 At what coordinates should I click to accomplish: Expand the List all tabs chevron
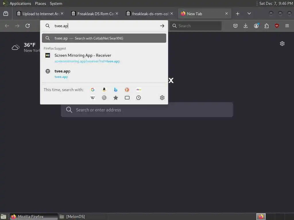249,14
